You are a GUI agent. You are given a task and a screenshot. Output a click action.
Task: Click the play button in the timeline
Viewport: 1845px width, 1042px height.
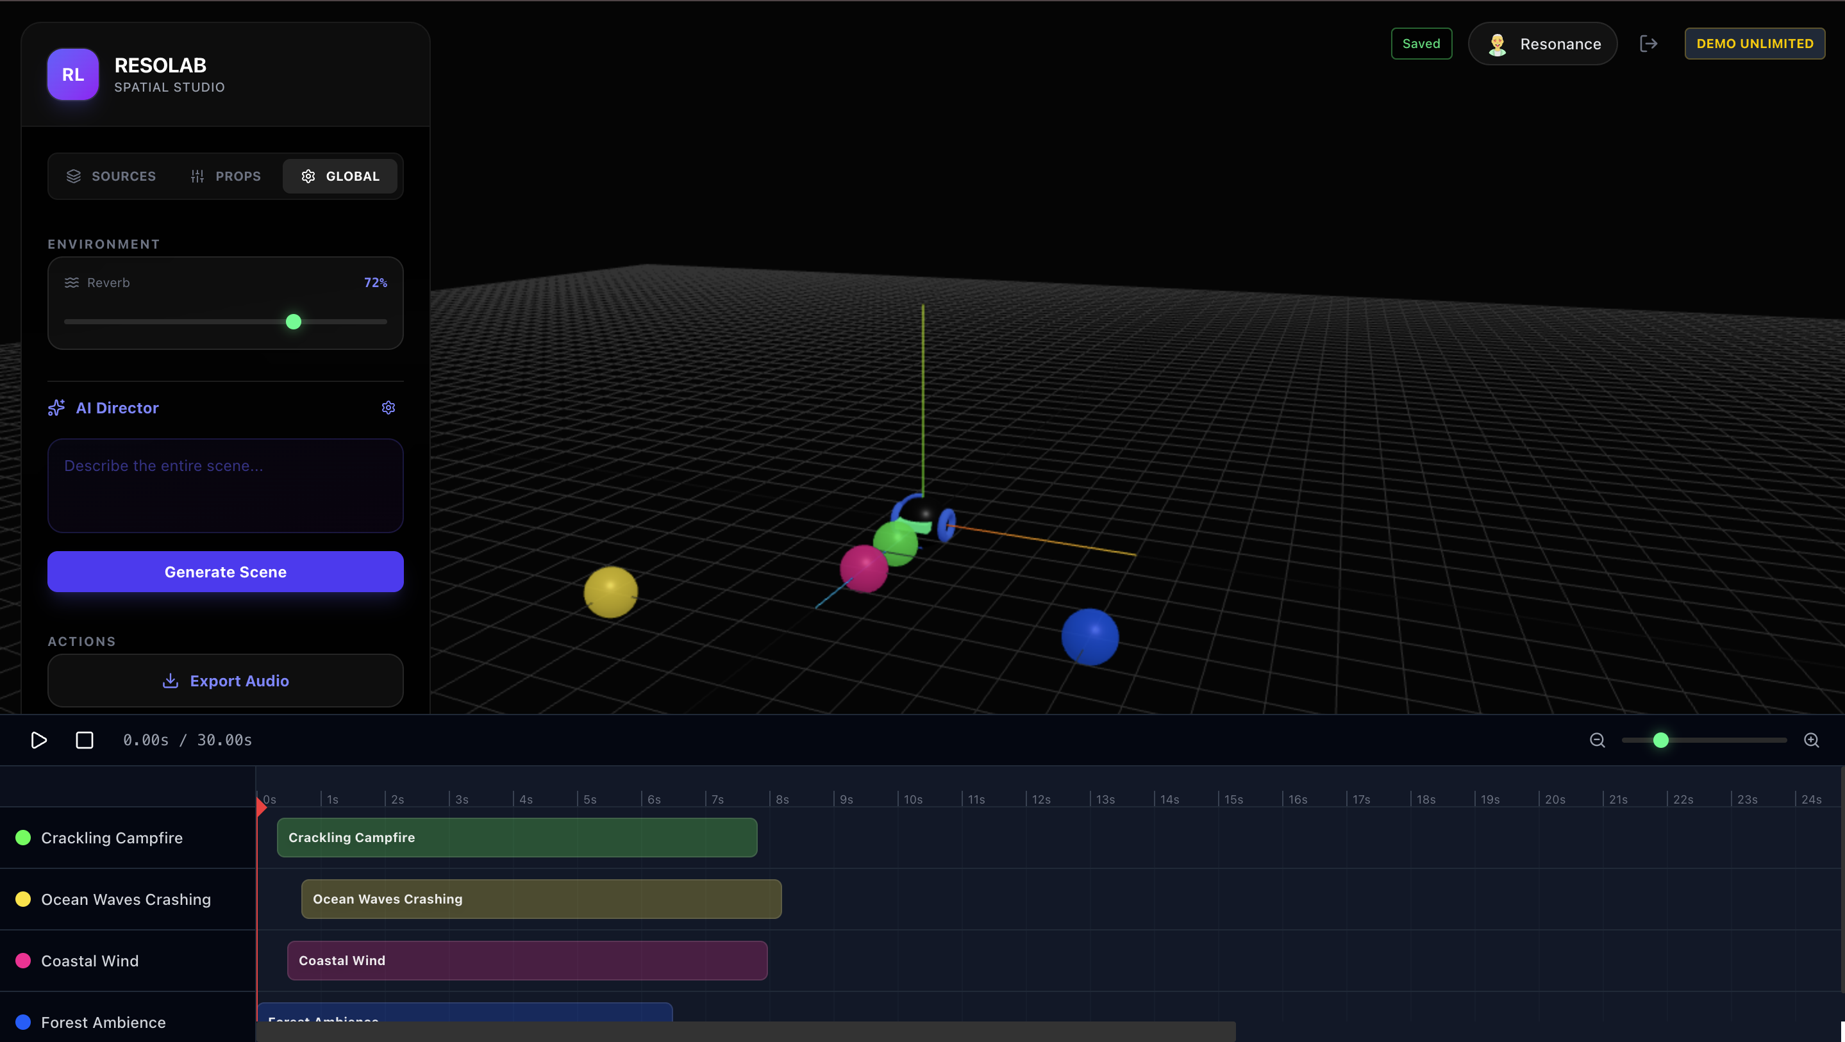[38, 740]
